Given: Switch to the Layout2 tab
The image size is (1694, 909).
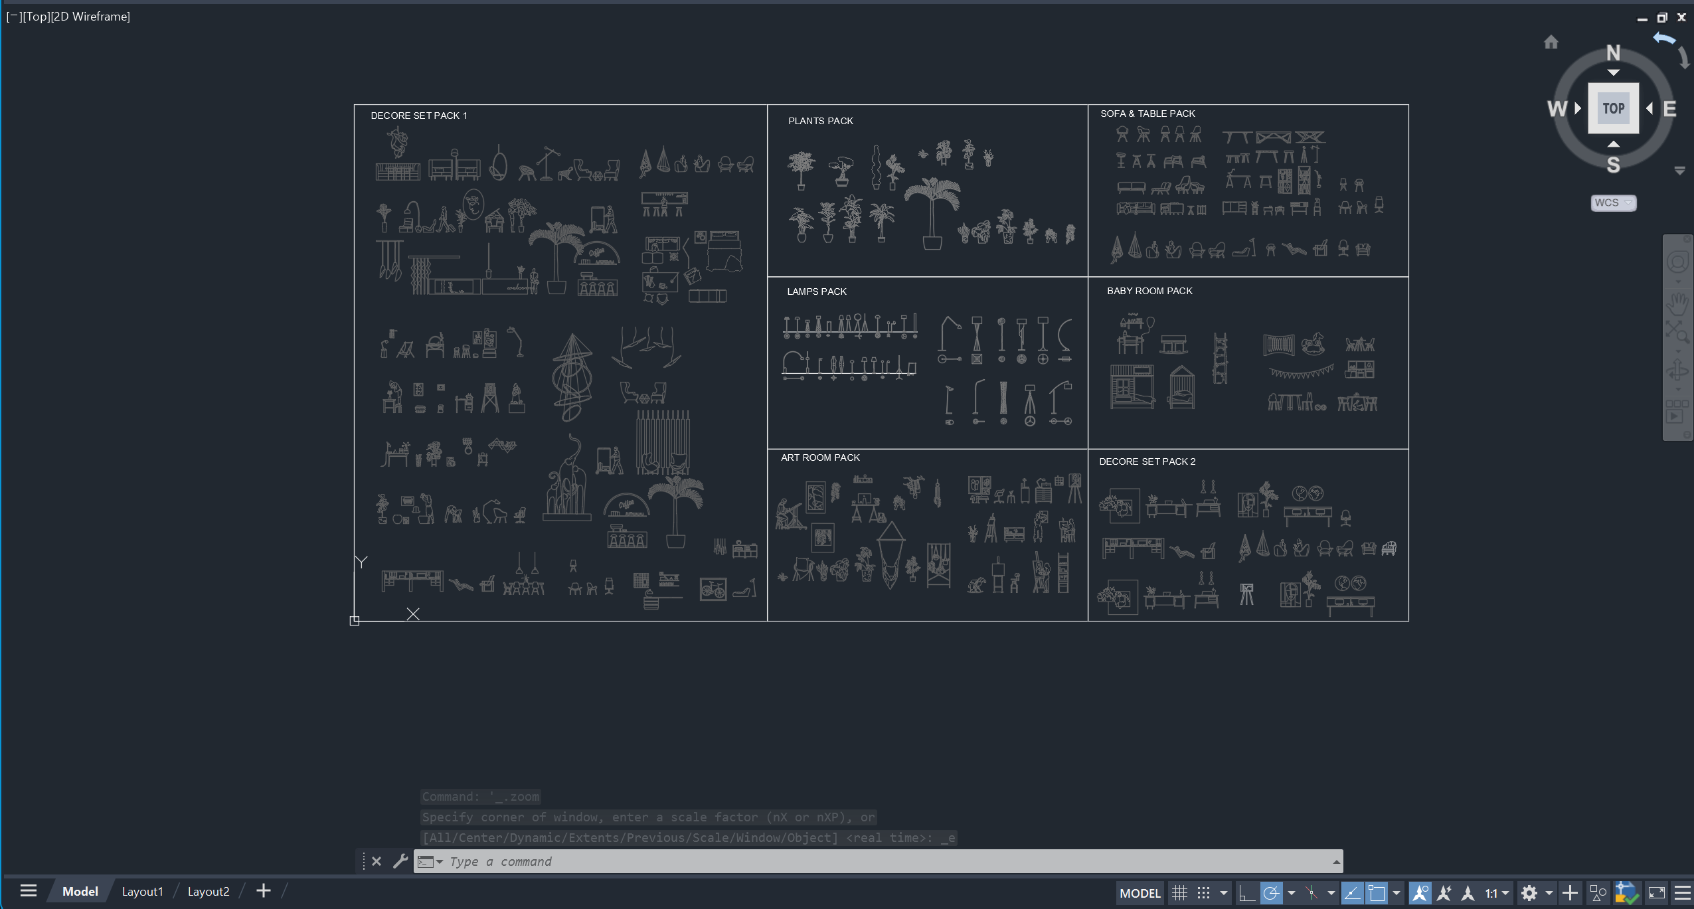Looking at the screenshot, I should coord(209,892).
